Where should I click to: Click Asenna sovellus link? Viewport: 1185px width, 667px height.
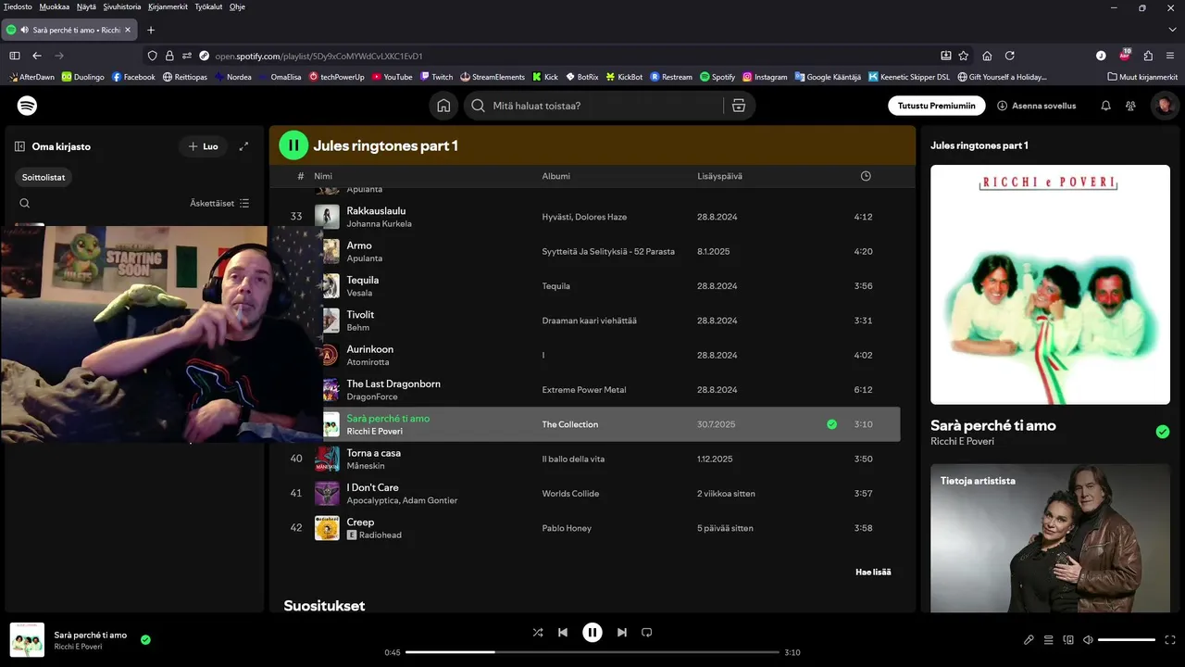[x=1037, y=106]
